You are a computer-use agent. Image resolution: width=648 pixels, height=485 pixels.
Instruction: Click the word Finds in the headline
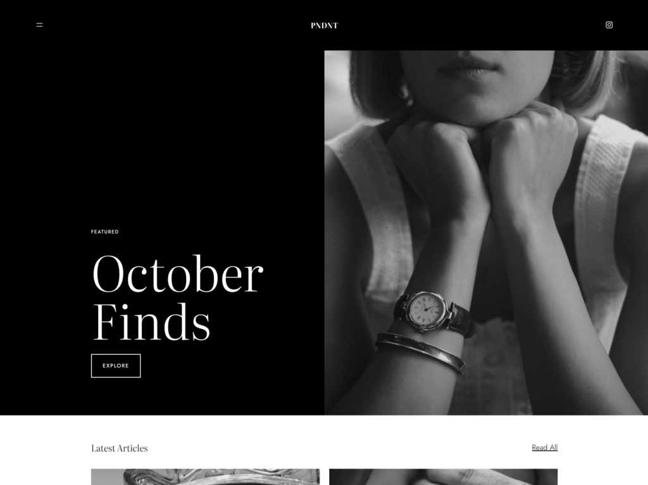click(152, 321)
